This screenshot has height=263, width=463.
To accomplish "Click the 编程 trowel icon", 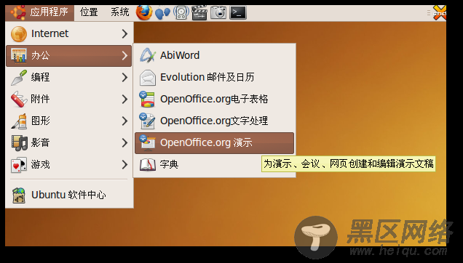I will 19,78.
